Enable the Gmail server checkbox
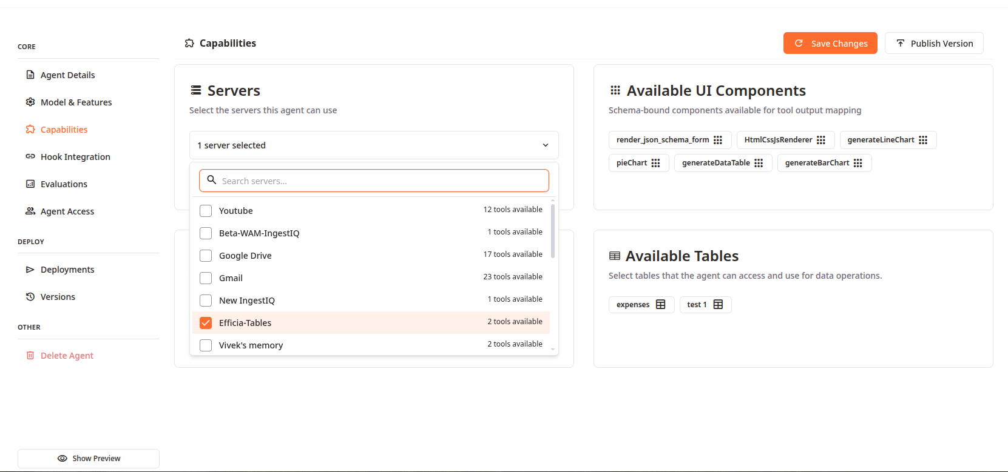This screenshot has width=1008, height=472. (206, 278)
